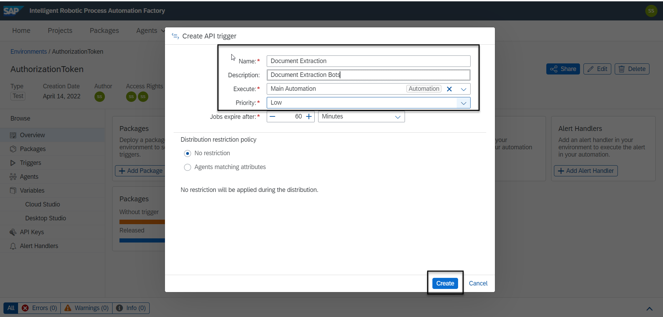Show All messages filter
The width and height of the screenshot is (663, 317).
pos(11,308)
